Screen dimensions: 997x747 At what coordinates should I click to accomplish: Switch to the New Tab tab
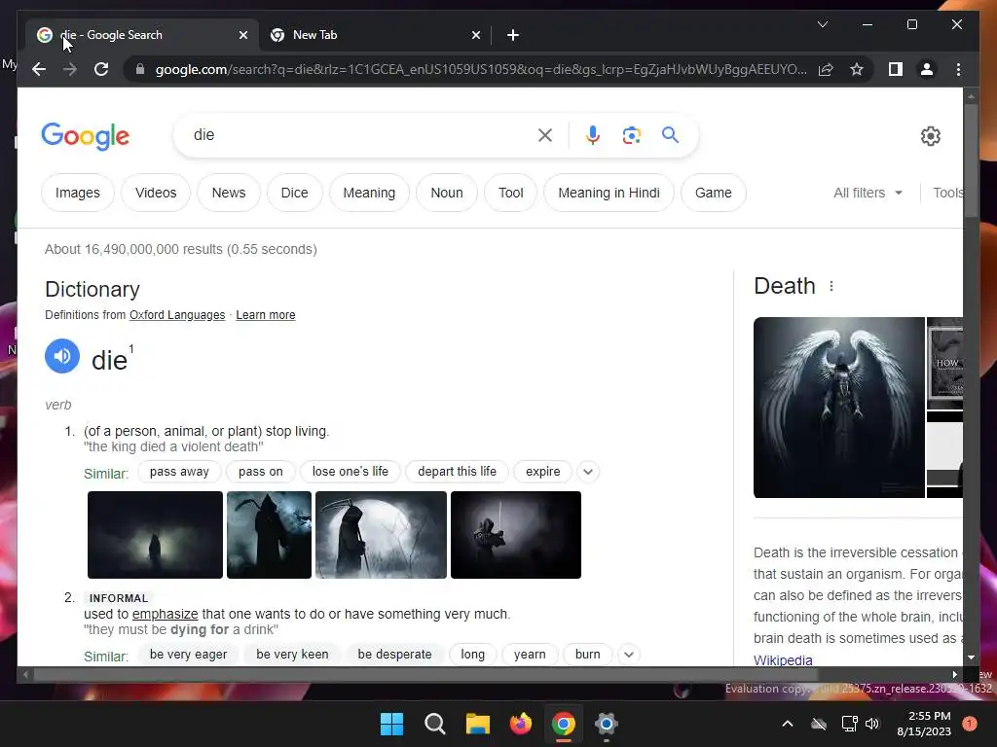tap(375, 35)
